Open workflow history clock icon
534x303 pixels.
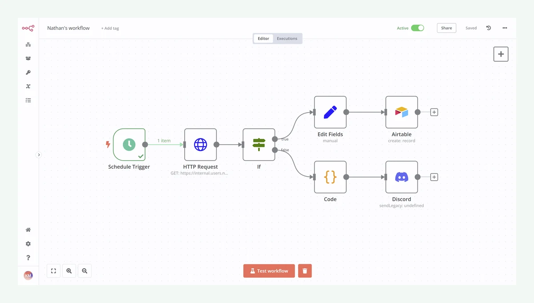[x=489, y=28]
